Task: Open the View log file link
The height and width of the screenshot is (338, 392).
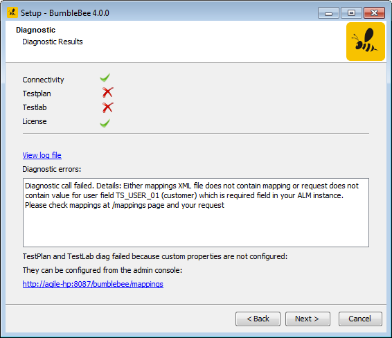Action: 42,155
